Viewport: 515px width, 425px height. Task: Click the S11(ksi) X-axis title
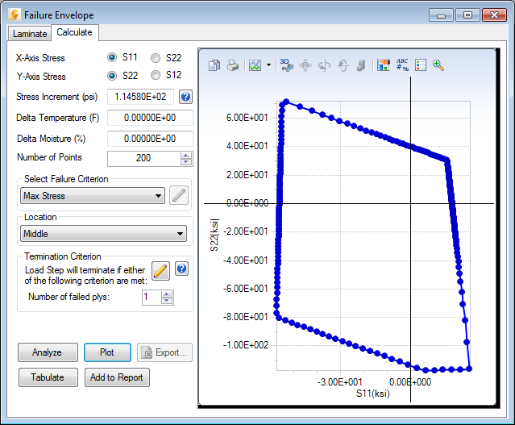tap(373, 394)
